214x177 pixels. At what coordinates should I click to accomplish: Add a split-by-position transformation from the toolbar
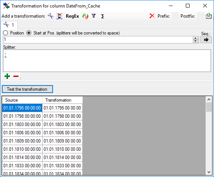click(x=59, y=16)
